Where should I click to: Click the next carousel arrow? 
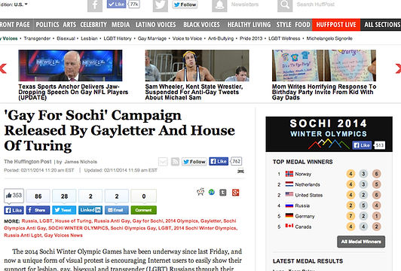[398, 69]
